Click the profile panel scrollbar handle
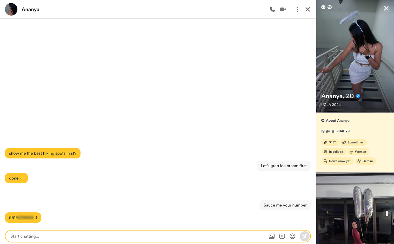Screen dimensions: 394x244 coord(387,213)
